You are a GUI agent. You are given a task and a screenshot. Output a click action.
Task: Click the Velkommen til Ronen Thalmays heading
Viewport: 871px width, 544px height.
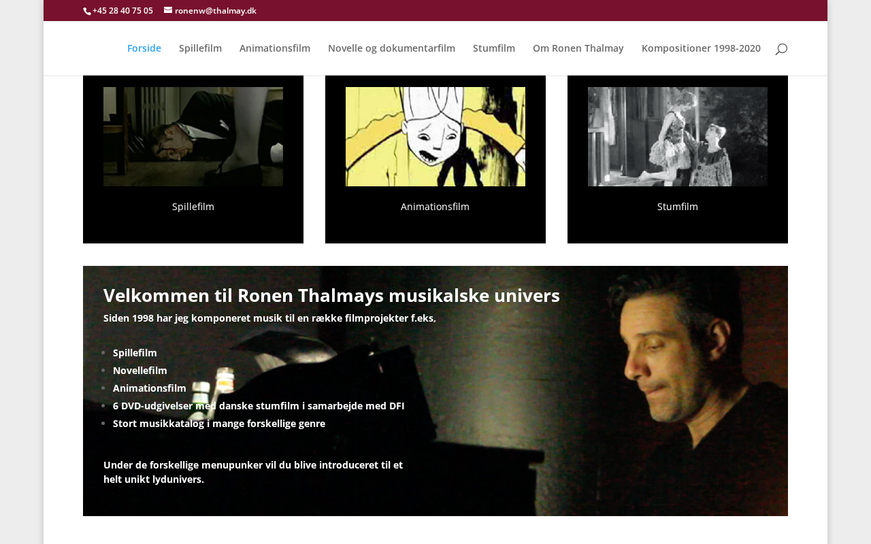[331, 295]
